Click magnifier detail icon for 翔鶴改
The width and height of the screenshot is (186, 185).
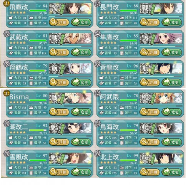click(x=53, y=82)
